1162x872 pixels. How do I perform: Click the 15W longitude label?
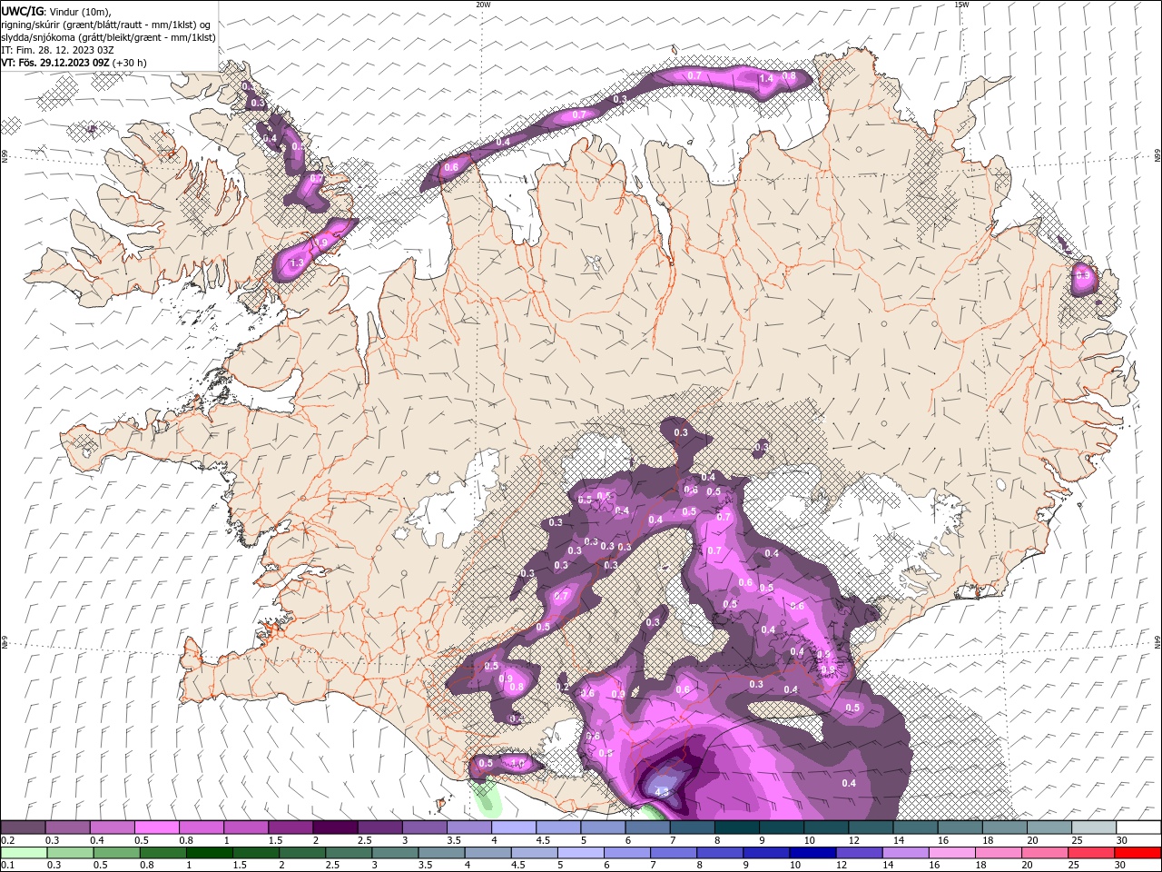tap(961, 5)
